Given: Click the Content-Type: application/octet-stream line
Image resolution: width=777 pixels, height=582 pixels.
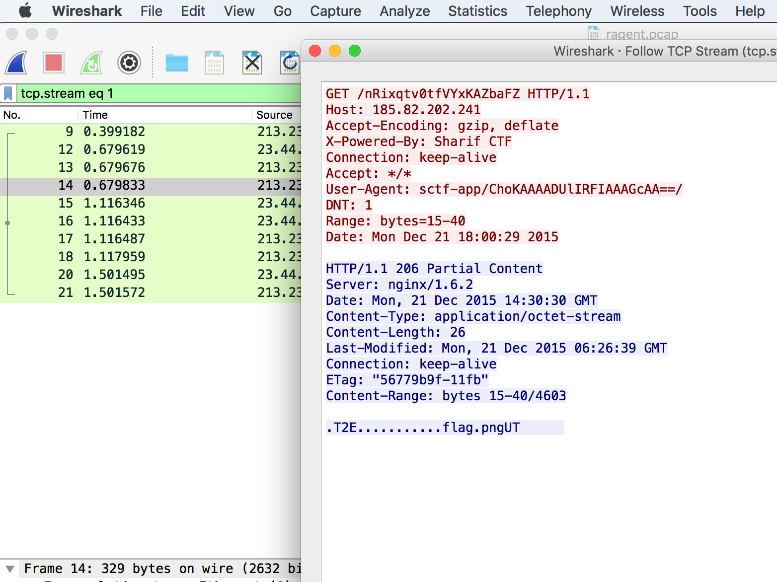Looking at the screenshot, I should pyautogui.click(x=473, y=316).
